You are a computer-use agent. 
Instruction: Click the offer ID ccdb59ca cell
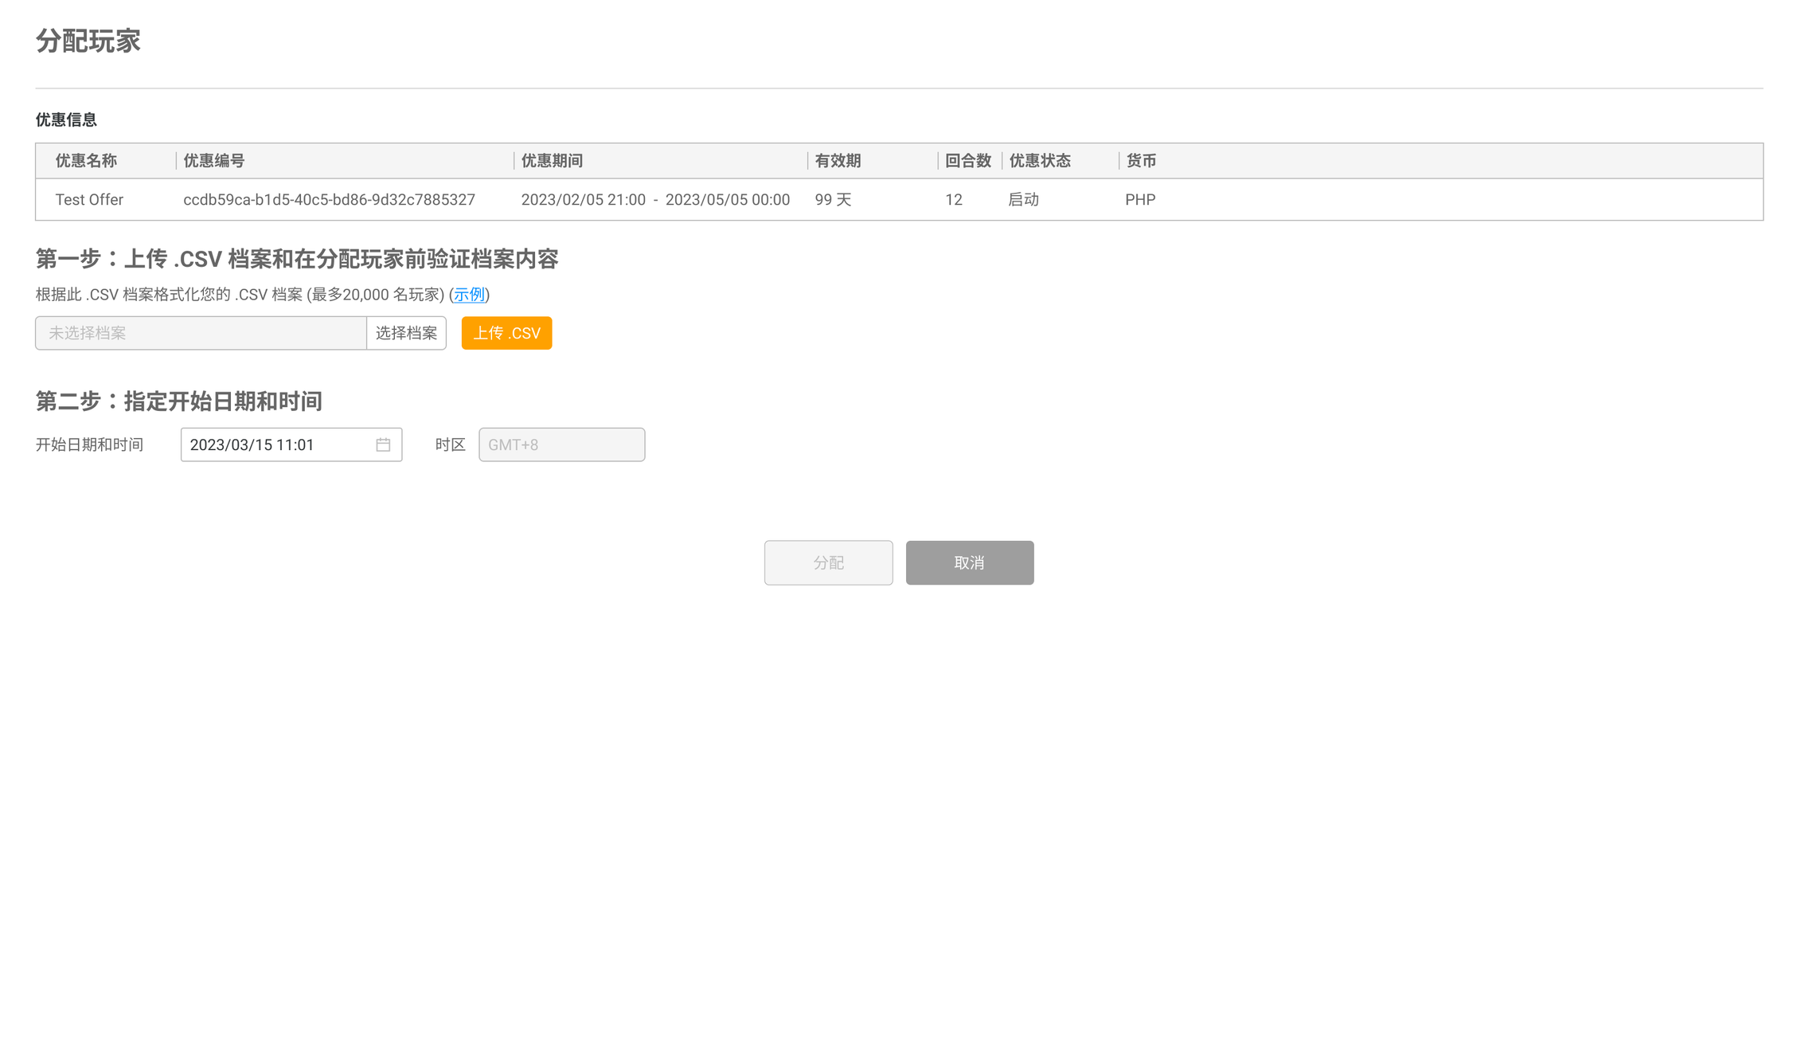pyautogui.click(x=329, y=200)
